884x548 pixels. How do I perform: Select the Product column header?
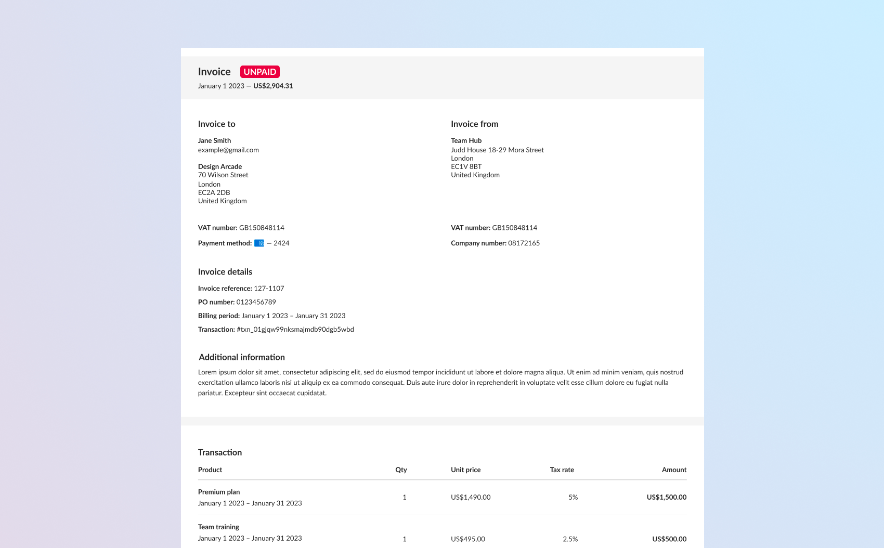[210, 469]
